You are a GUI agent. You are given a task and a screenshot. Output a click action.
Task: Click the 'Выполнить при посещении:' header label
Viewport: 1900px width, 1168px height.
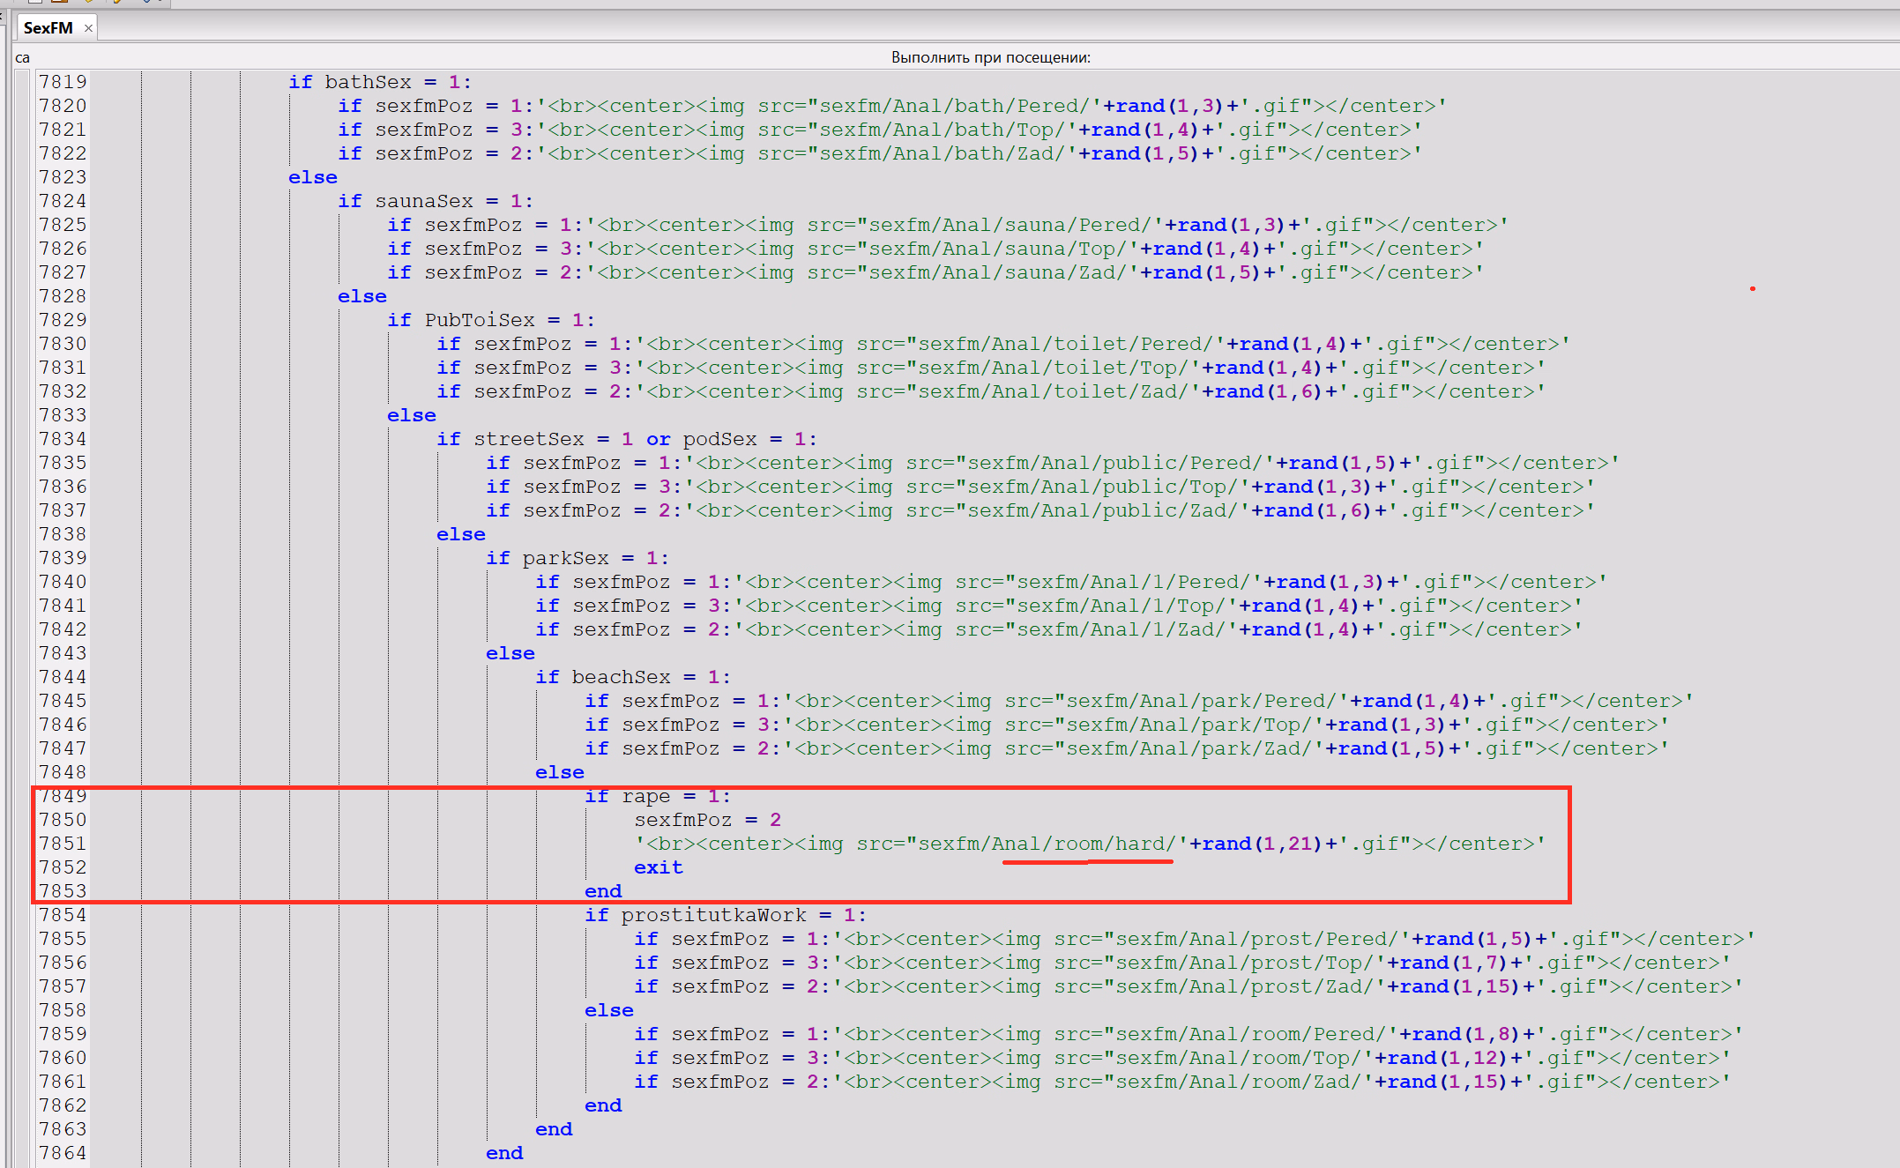[990, 57]
